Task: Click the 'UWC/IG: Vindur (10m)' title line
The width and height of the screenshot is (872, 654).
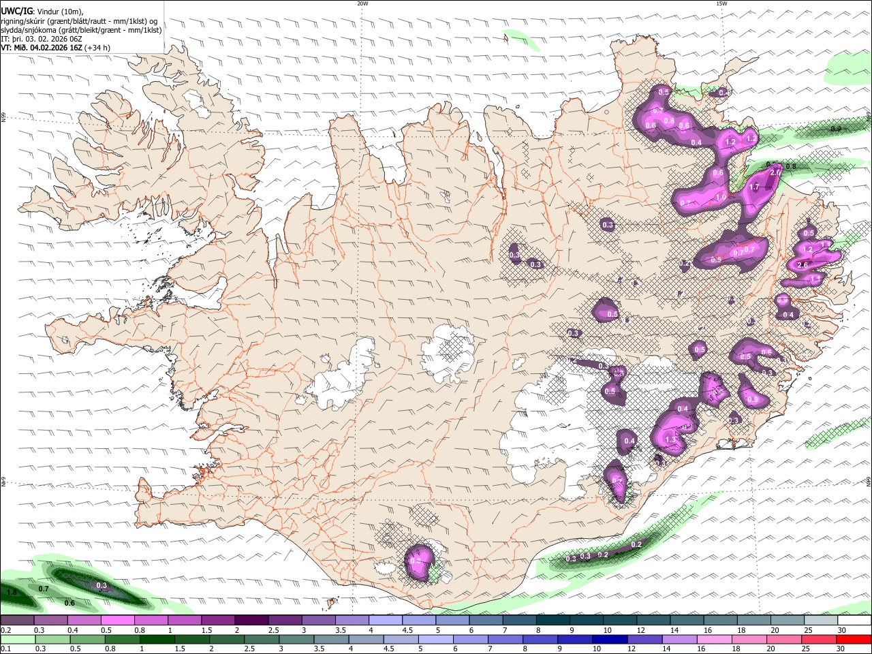Action: click(x=42, y=11)
